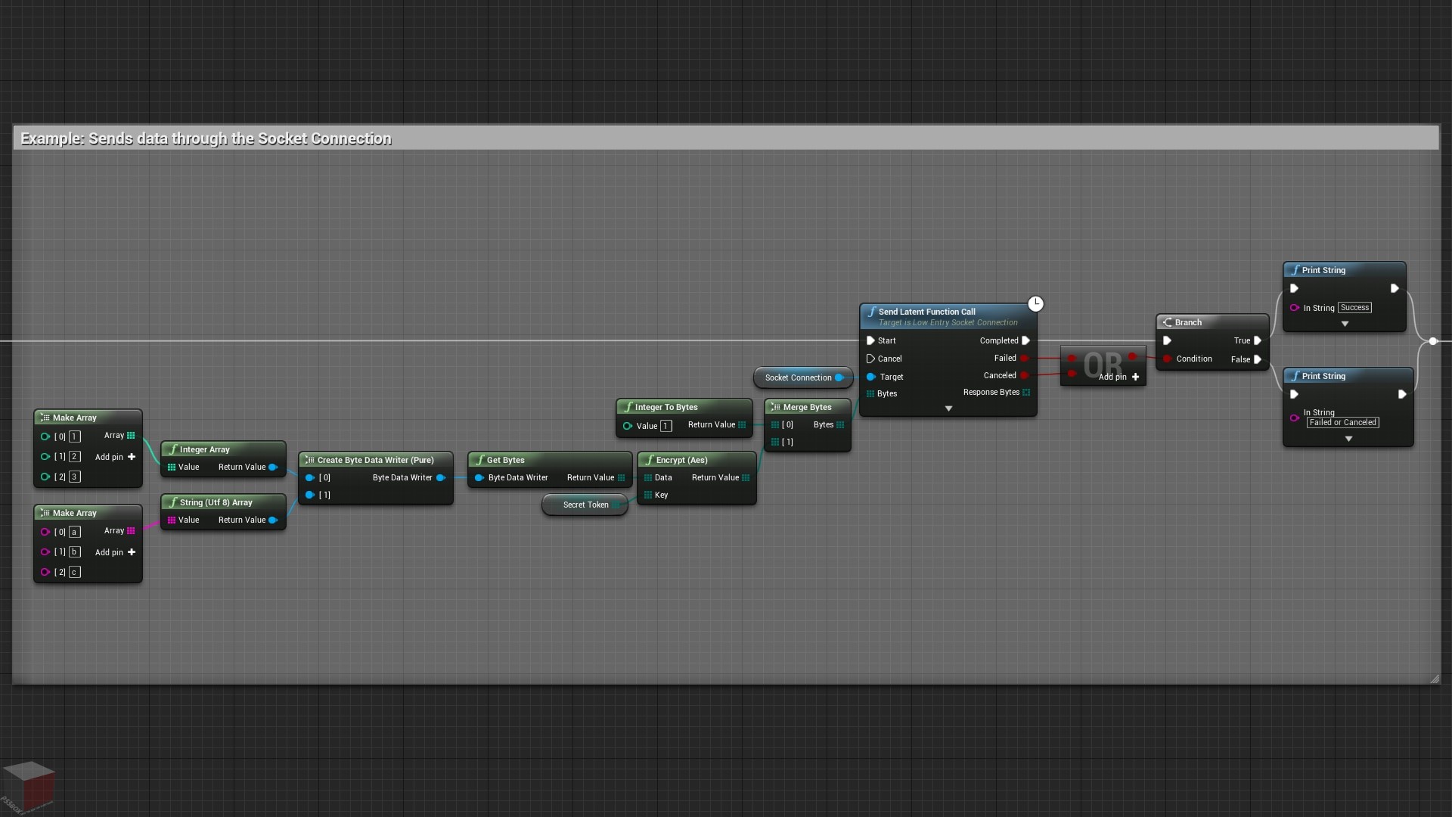Select the Send Latent Function Call node title

[x=926, y=312]
